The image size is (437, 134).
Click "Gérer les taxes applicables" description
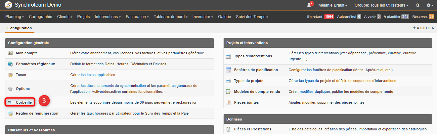coord(93,75)
